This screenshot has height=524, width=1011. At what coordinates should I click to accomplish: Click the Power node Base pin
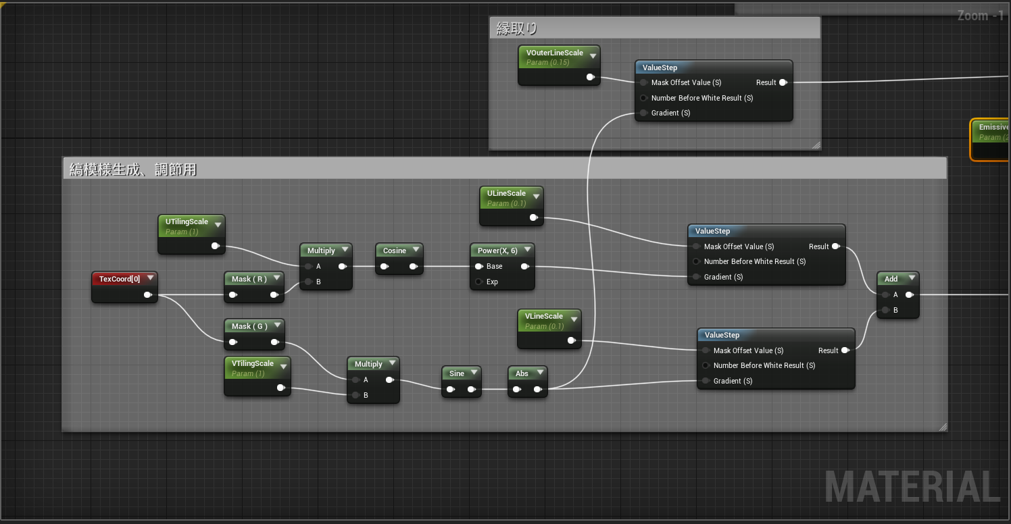click(x=478, y=266)
